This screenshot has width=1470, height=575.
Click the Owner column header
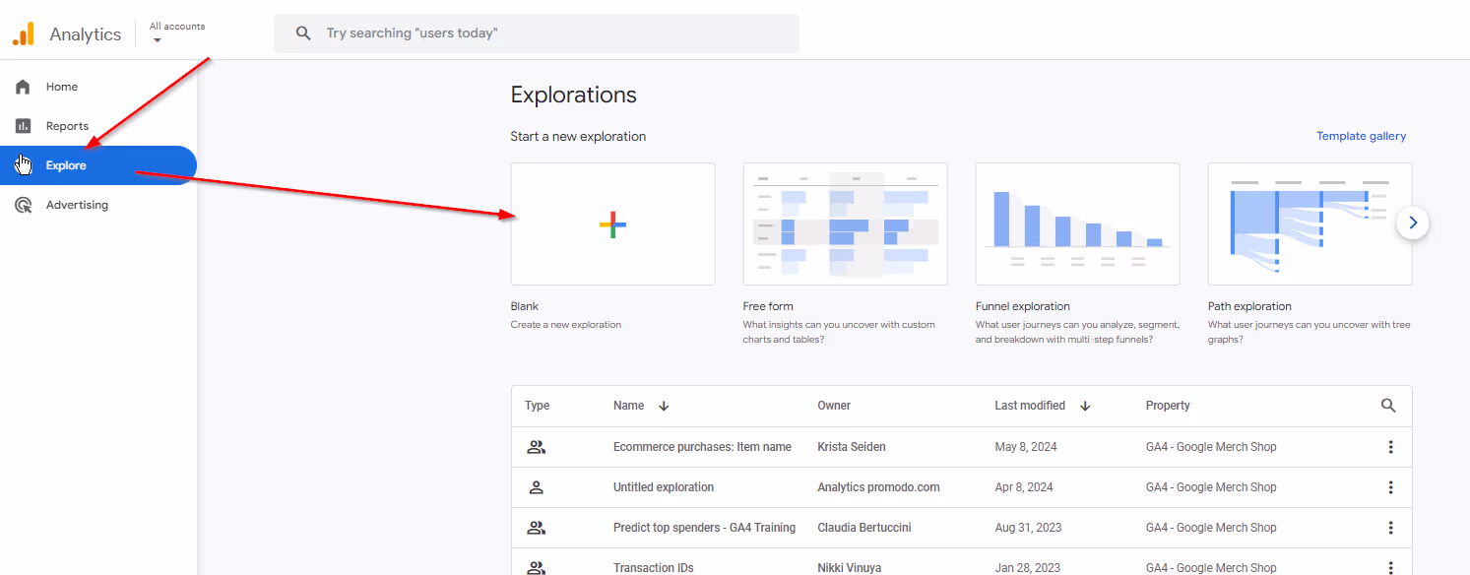(x=834, y=406)
